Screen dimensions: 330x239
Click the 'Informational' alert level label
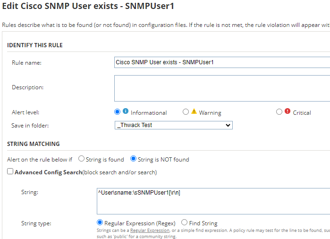pos(149,113)
